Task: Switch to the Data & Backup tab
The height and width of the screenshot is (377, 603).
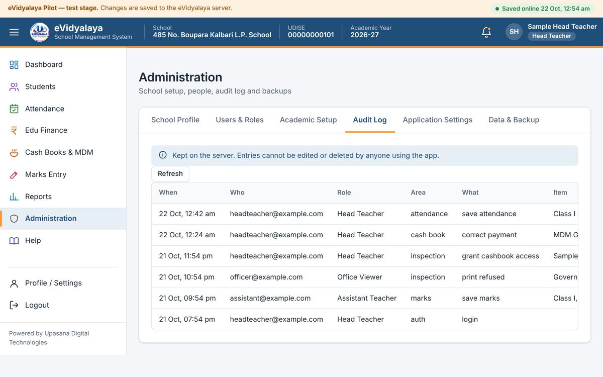Action: [x=514, y=120]
